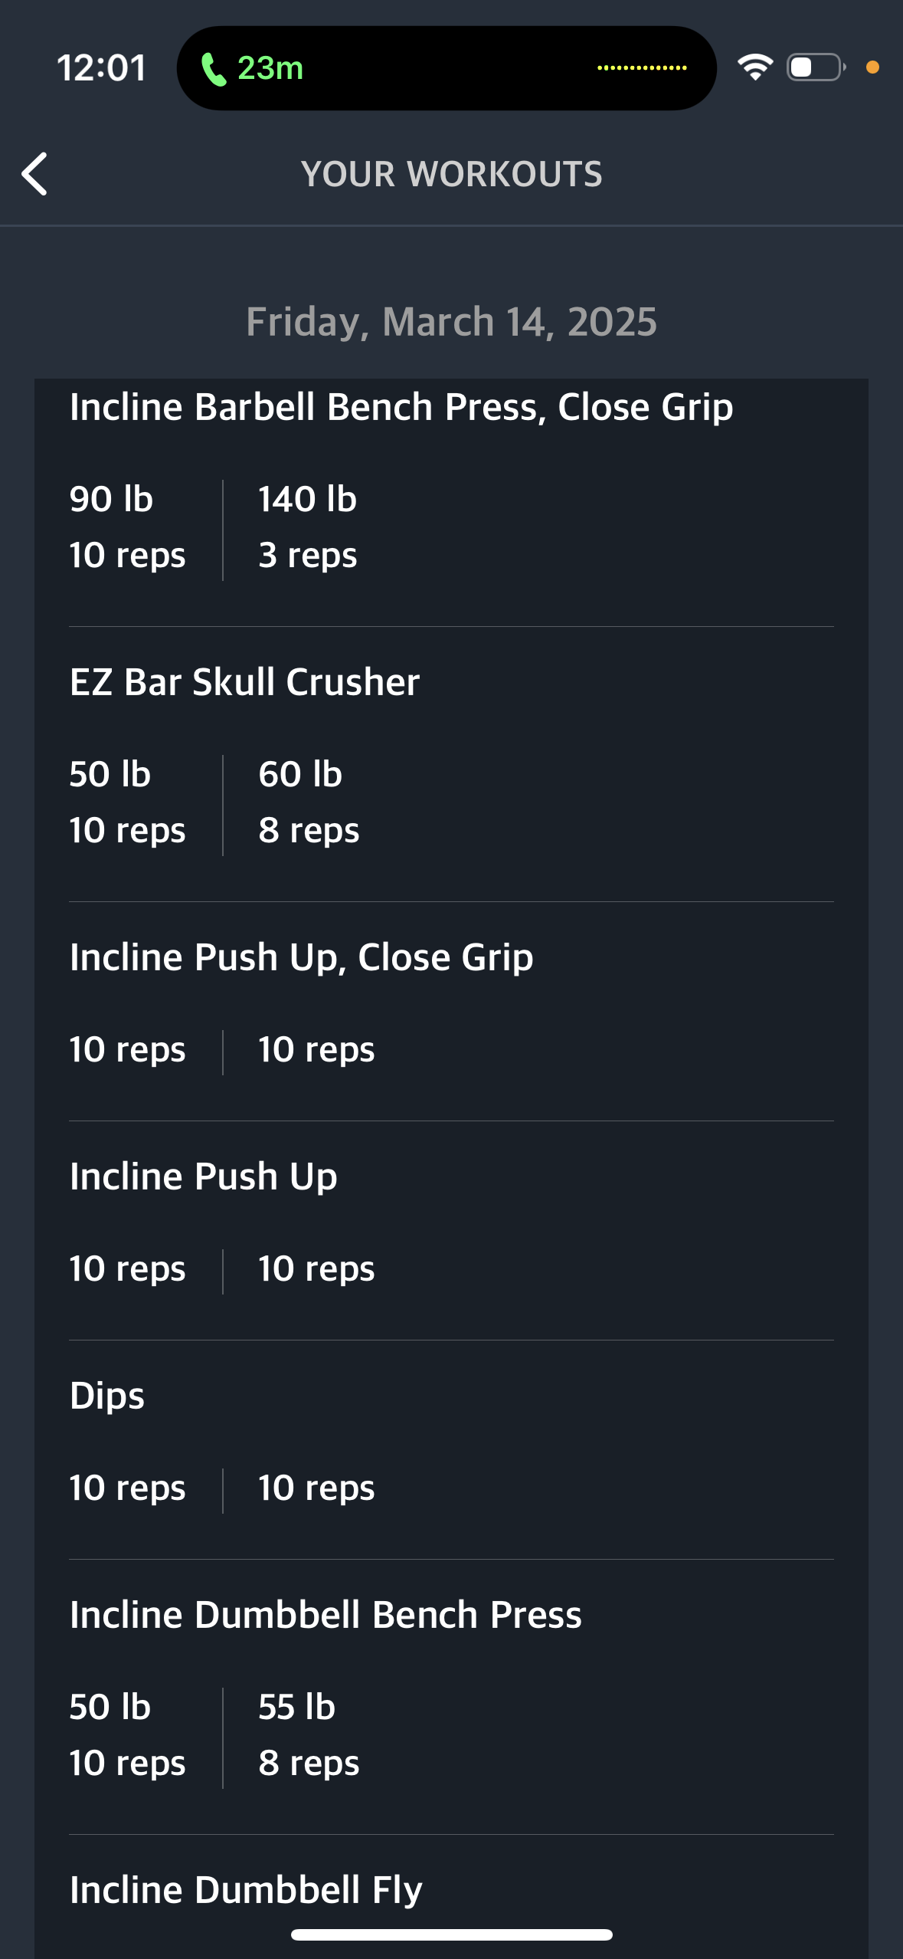
Task: Tap the 90 lb 10 reps set
Action: [x=127, y=527]
